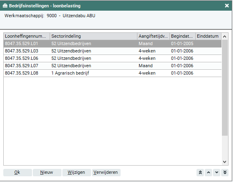233x182 pixels.
Task: Click scrollbar down arrow in the list
Action: pos(225,162)
